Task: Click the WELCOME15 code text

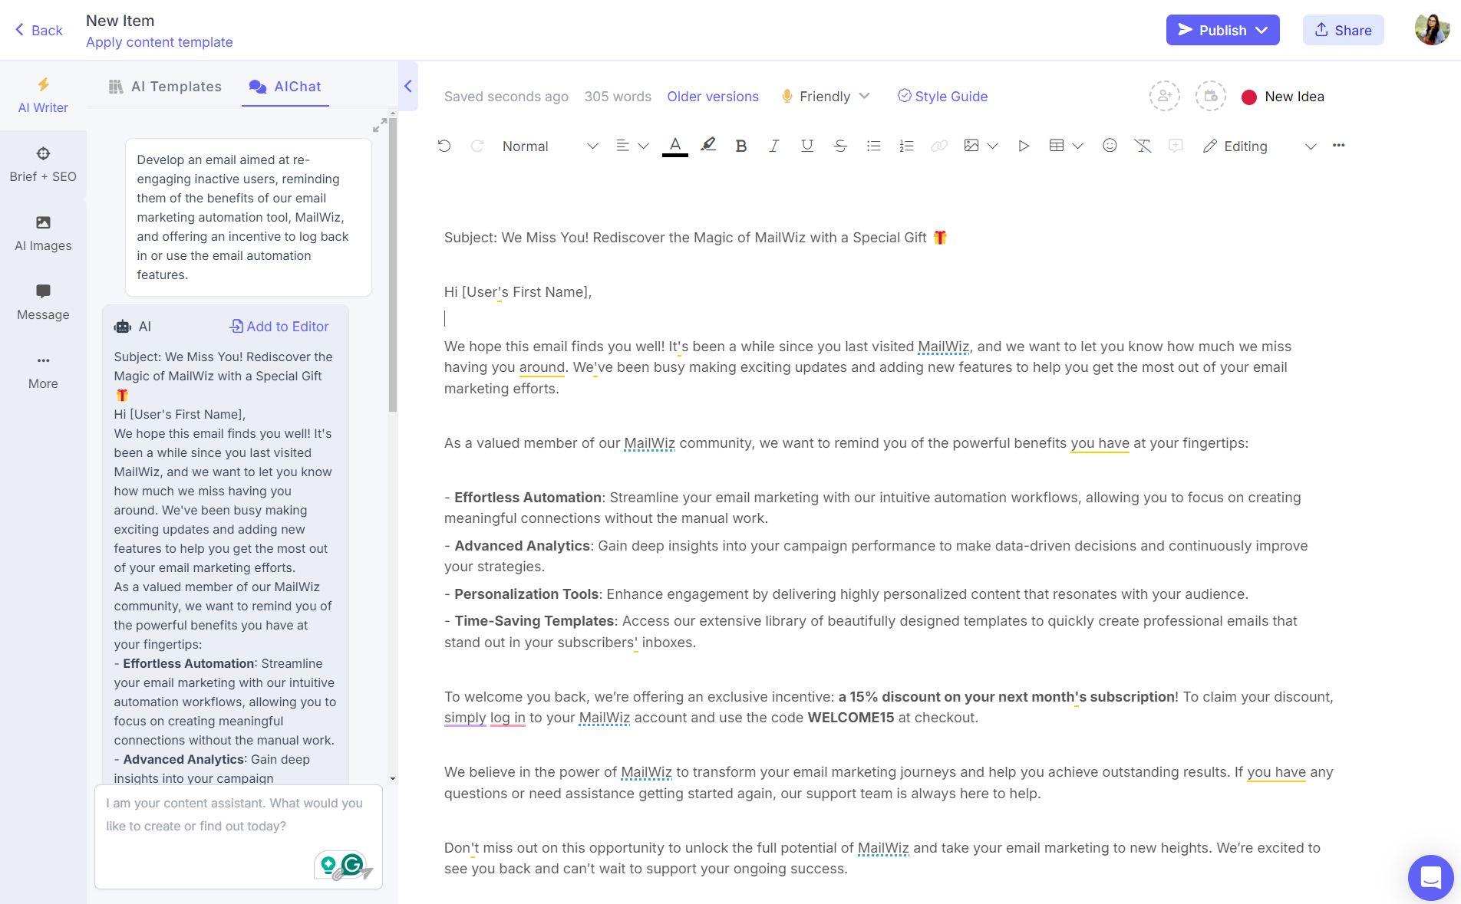Action: coord(851,718)
